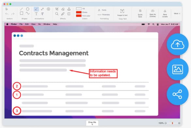The image size is (191, 128).
Task: Select the Blur grid effect tool
Action: [69, 14]
